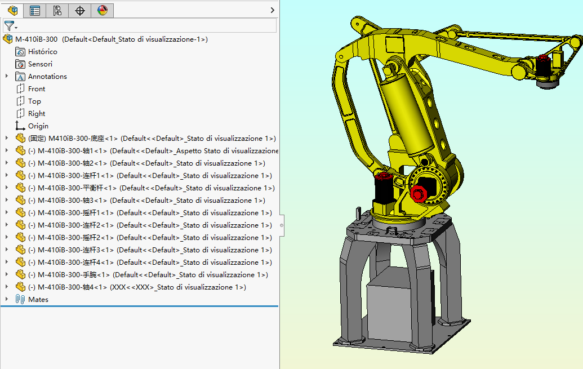Click the M-410iB-300-轴4 part icon

click(x=20, y=287)
